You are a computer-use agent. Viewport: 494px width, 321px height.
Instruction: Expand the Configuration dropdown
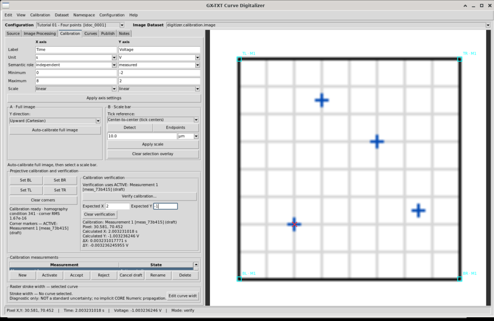pos(122,25)
